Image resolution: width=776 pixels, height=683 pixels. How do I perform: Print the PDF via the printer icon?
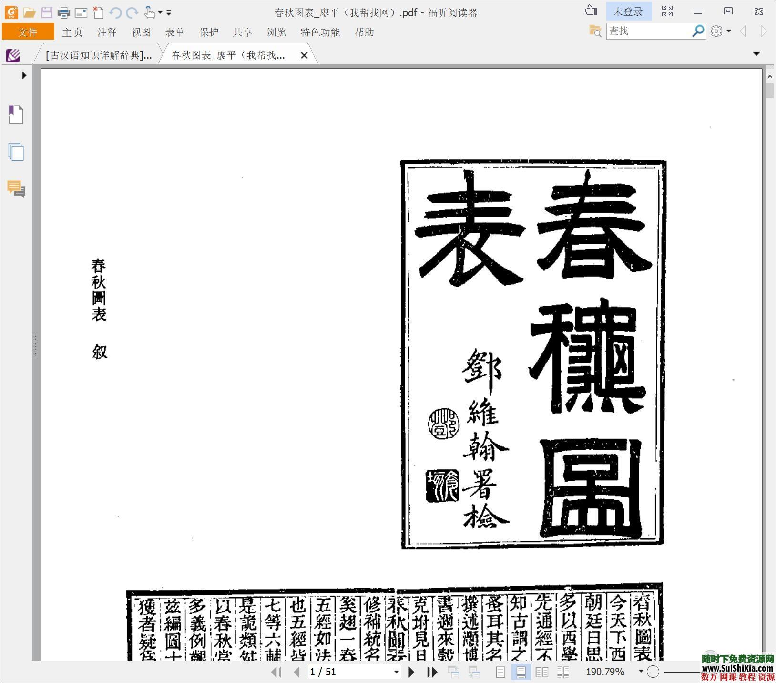64,12
